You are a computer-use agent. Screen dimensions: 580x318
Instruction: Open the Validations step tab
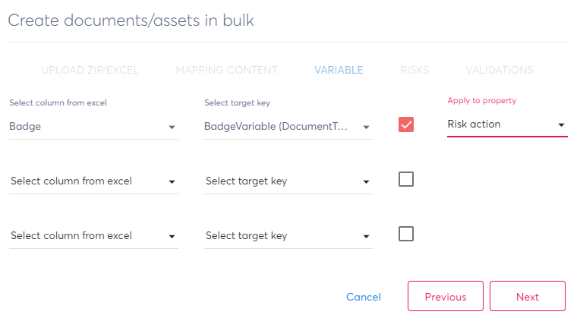(500, 71)
